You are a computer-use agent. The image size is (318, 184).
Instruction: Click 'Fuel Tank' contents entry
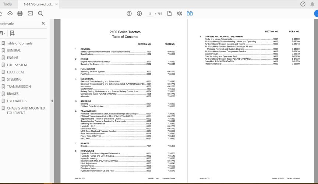point(85,74)
